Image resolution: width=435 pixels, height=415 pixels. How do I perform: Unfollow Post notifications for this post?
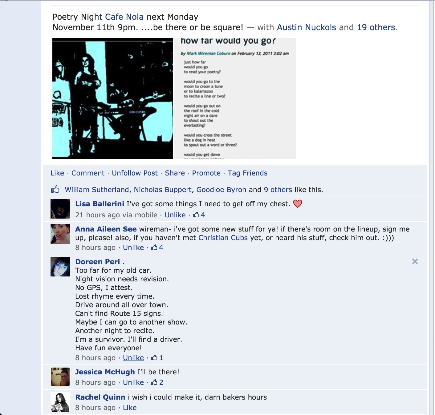tap(135, 173)
